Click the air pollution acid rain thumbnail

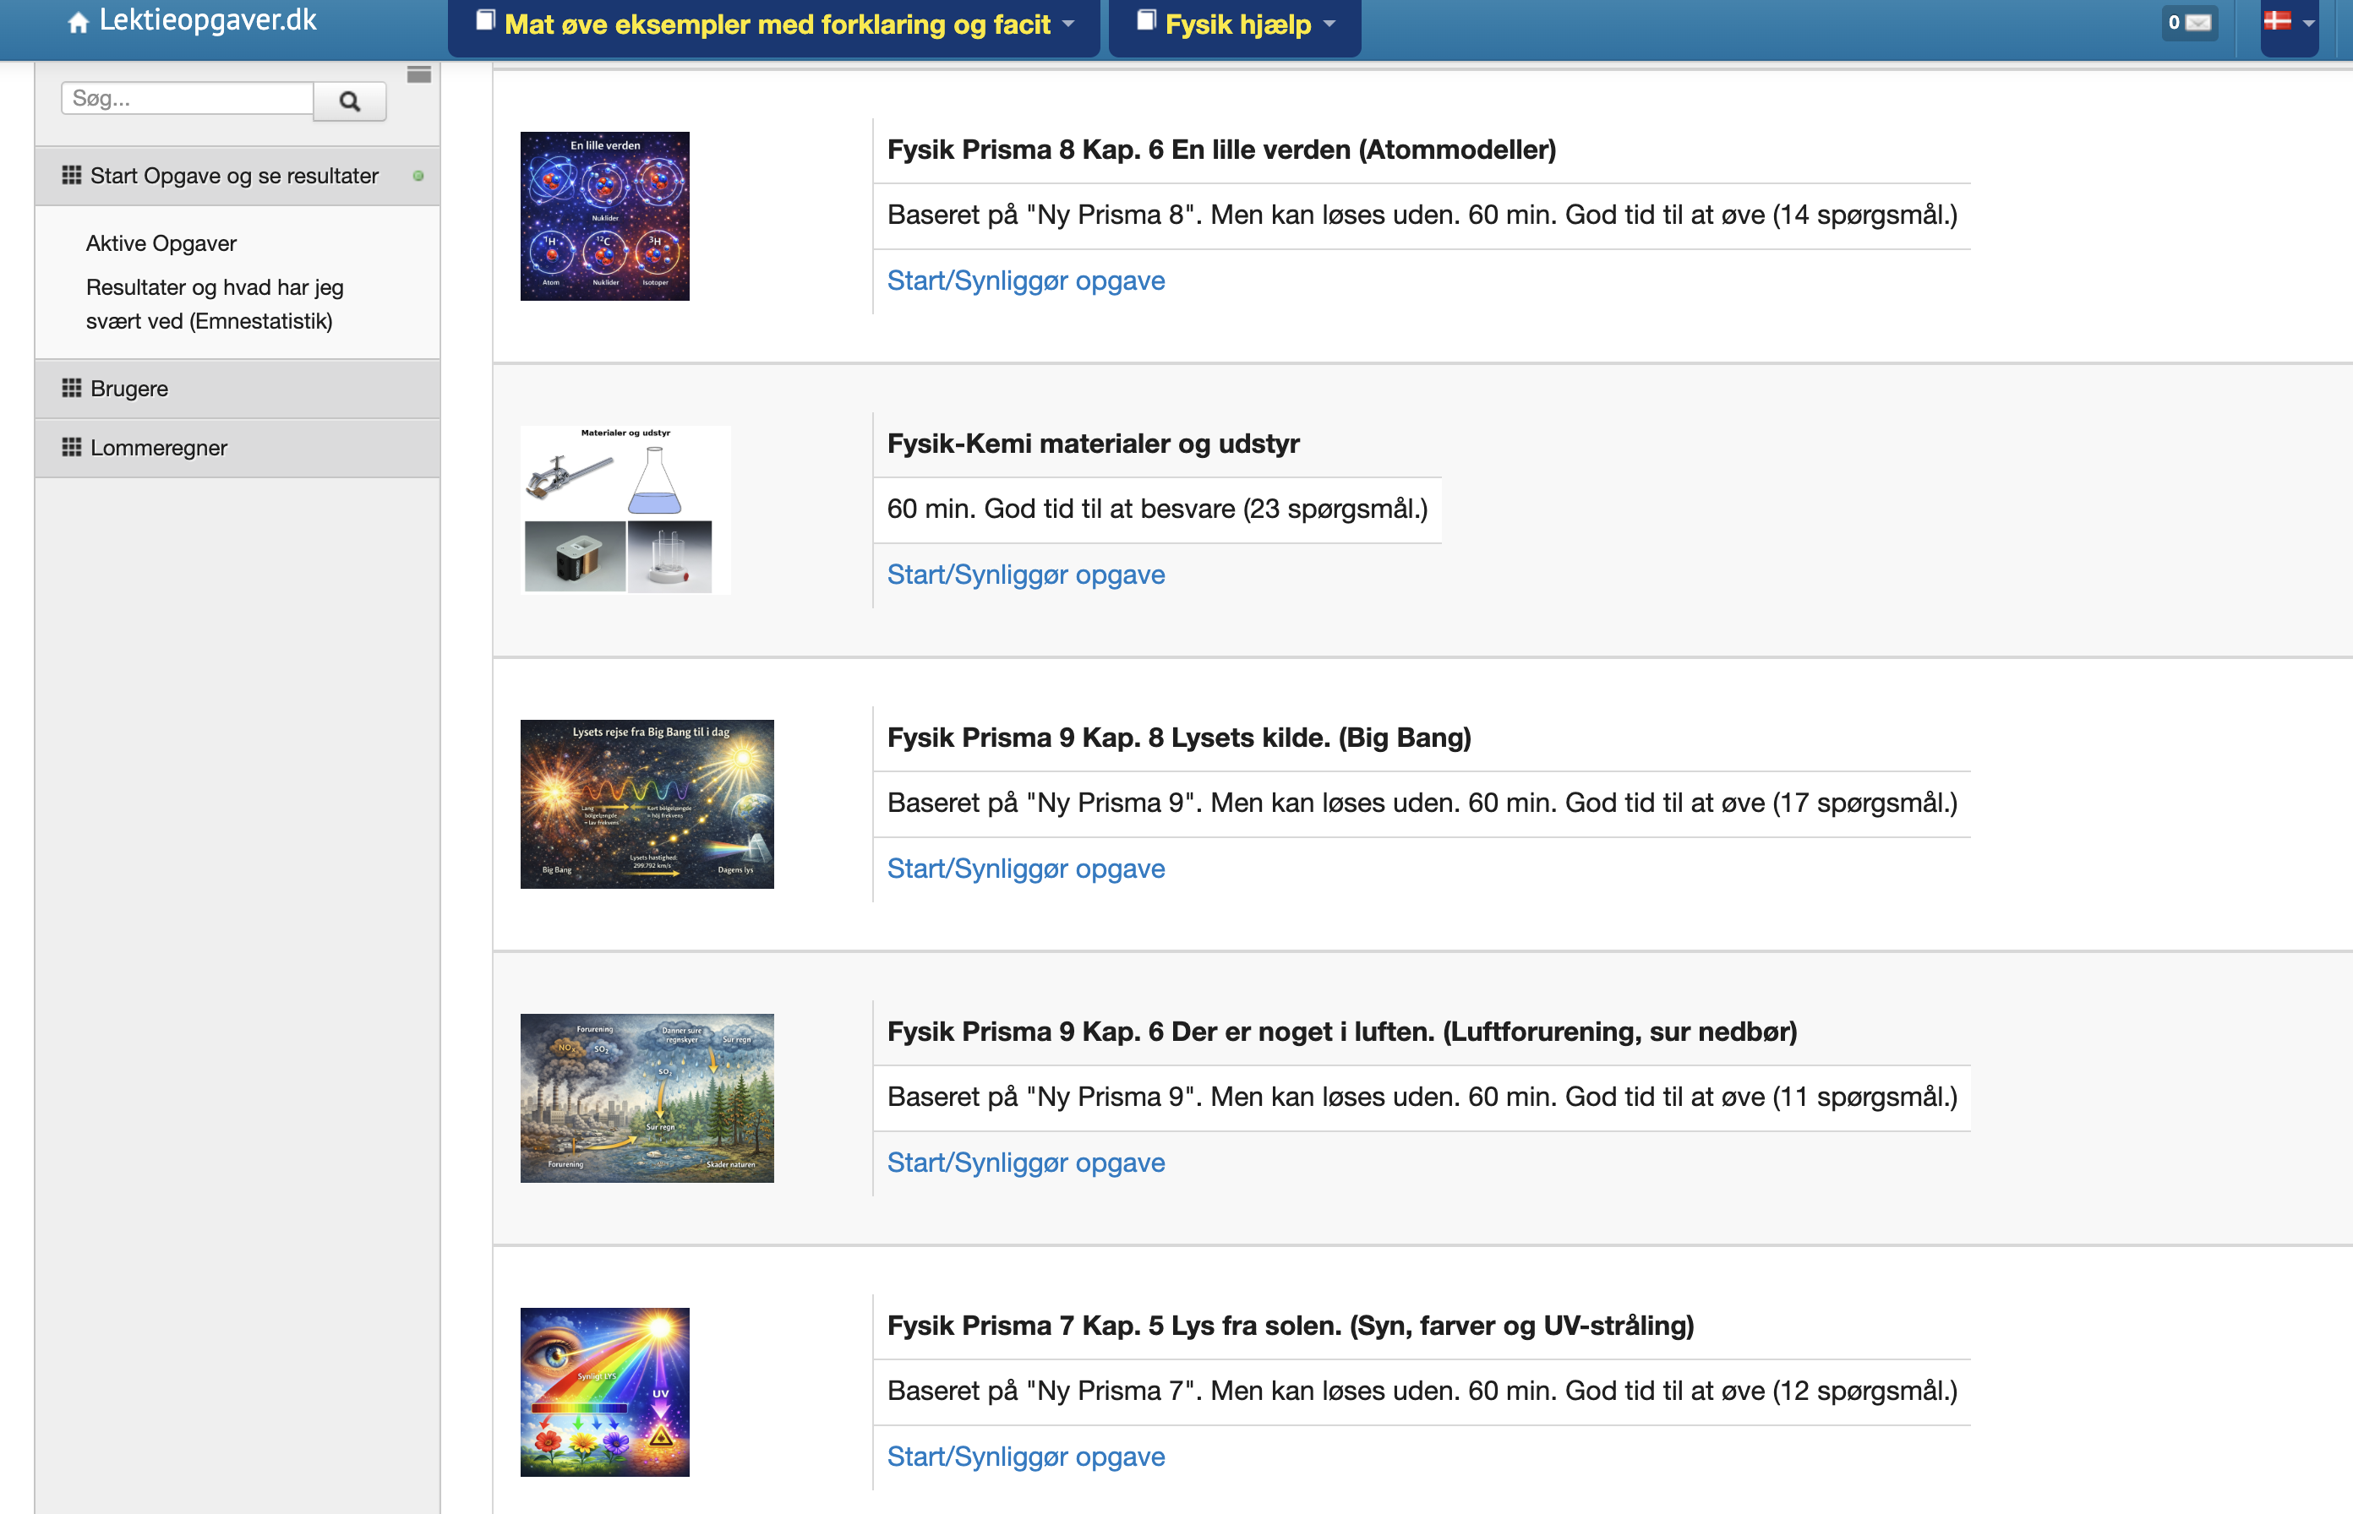[x=647, y=1098]
